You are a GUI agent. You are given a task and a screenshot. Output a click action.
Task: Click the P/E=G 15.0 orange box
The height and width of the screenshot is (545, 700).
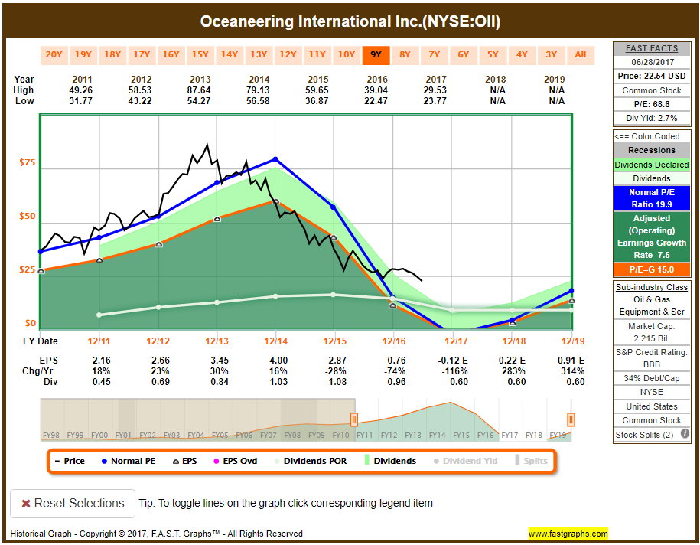point(651,269)
